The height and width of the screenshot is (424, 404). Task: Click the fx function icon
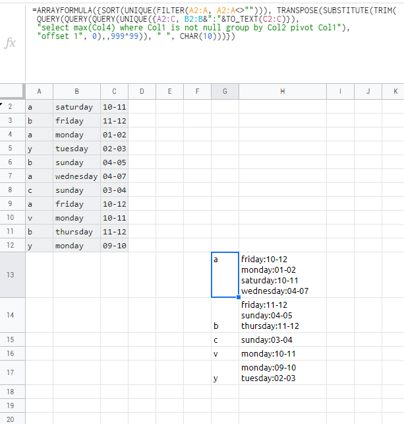pyautogui.click(x=11, y=43)
